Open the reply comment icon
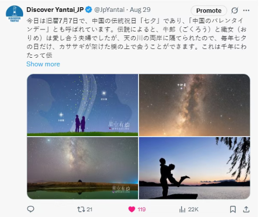Image resolution: width=259 pixels, height=217 pixels. (x=31, y=209)
